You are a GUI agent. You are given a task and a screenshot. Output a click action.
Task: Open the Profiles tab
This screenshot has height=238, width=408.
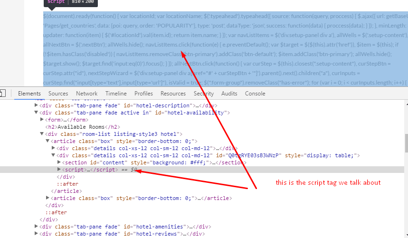(143, 94)
